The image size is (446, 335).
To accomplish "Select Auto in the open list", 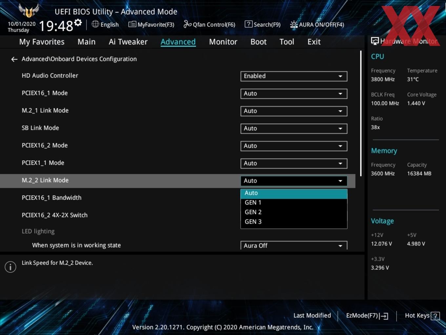I will click(294, 193).
